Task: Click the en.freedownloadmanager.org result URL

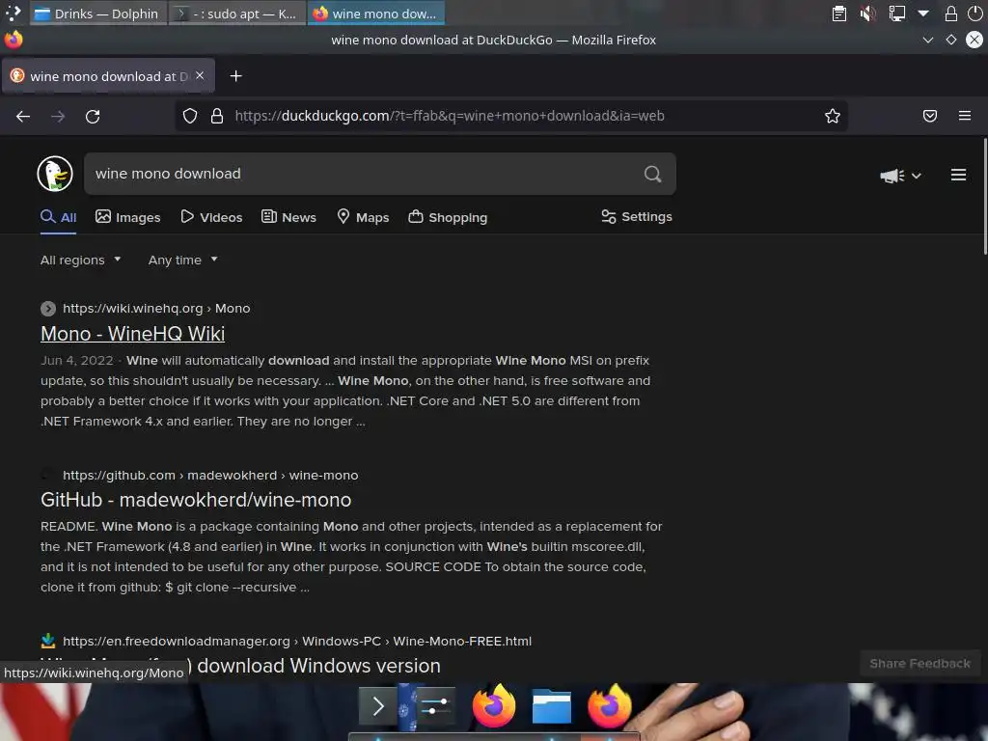Action: pyautogui.click(x=297, y=641)
